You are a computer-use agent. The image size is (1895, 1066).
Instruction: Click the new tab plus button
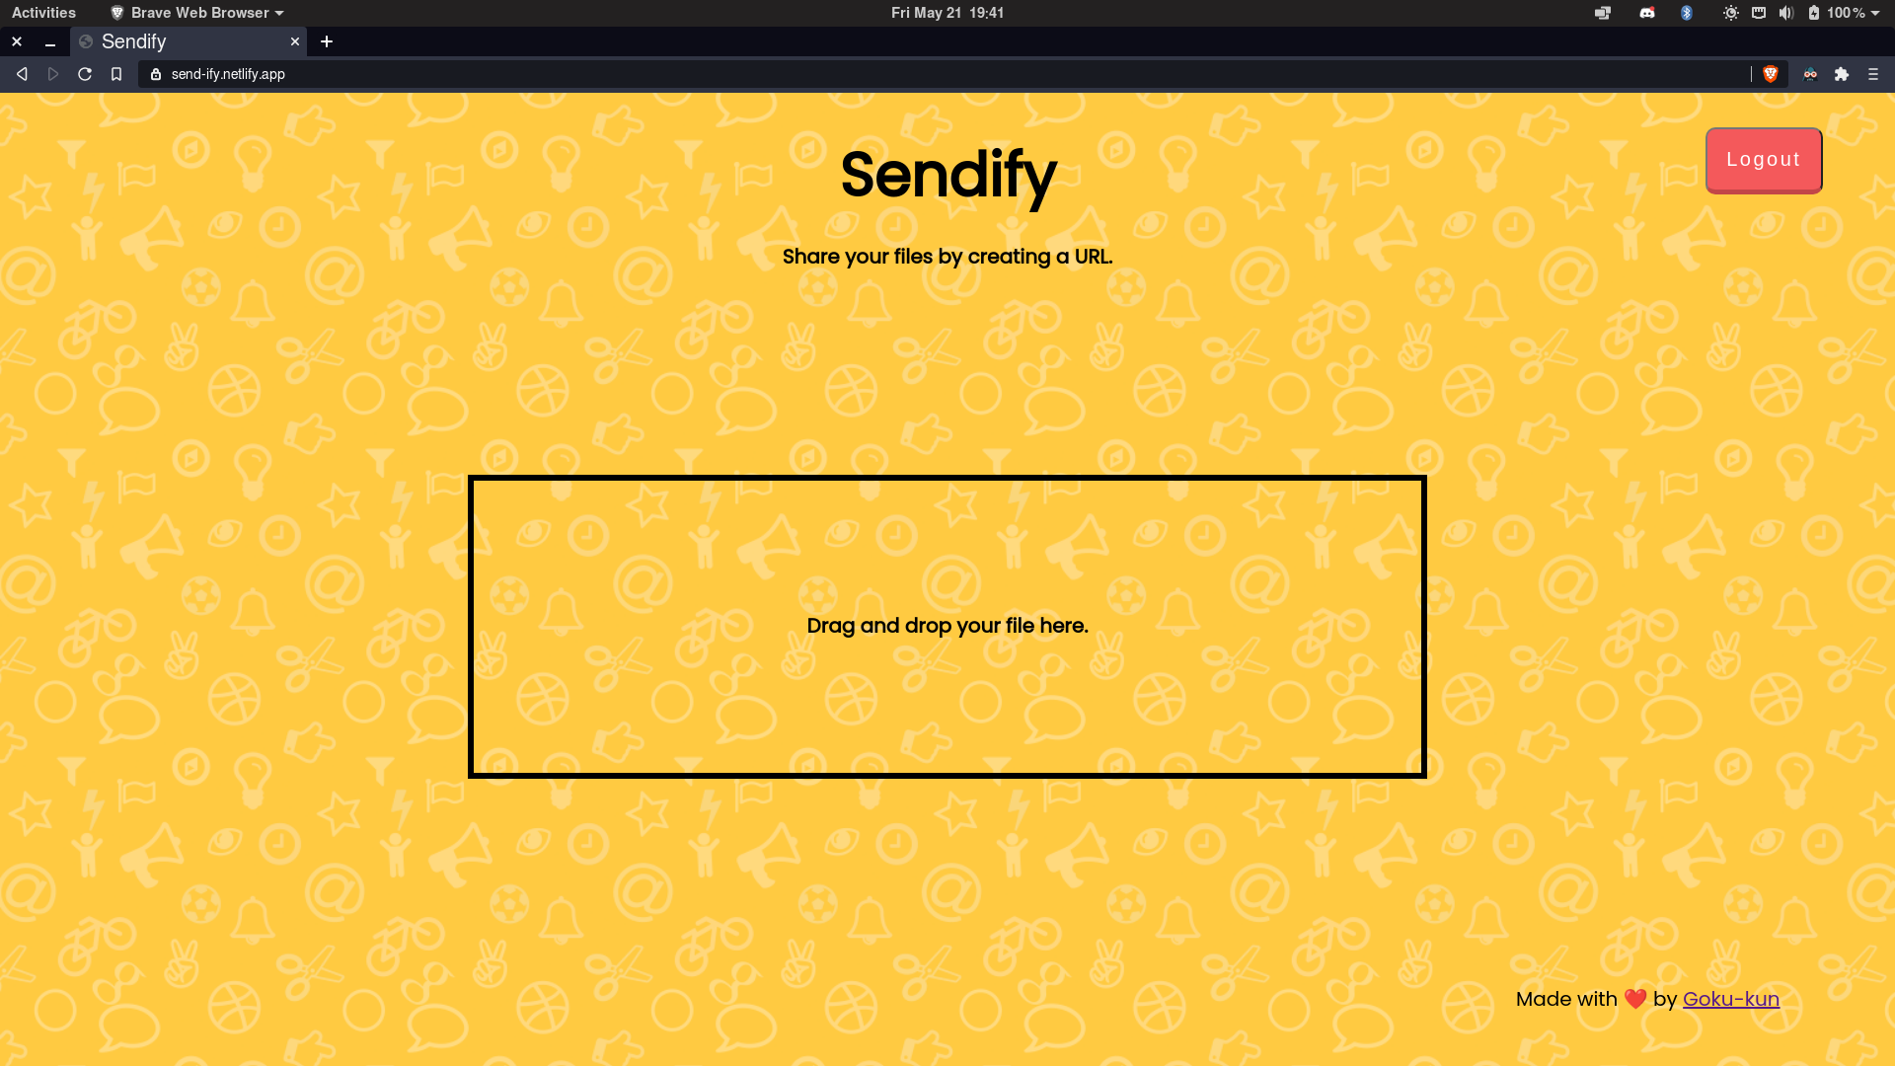click(327, 41)
